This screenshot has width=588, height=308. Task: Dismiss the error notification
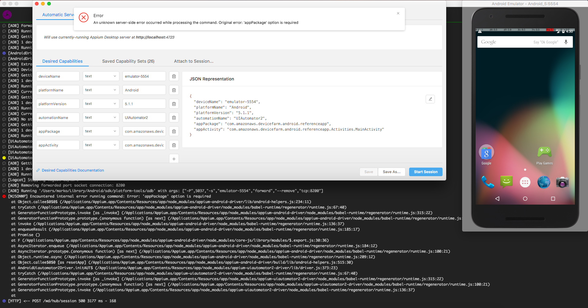coord(398,13)
